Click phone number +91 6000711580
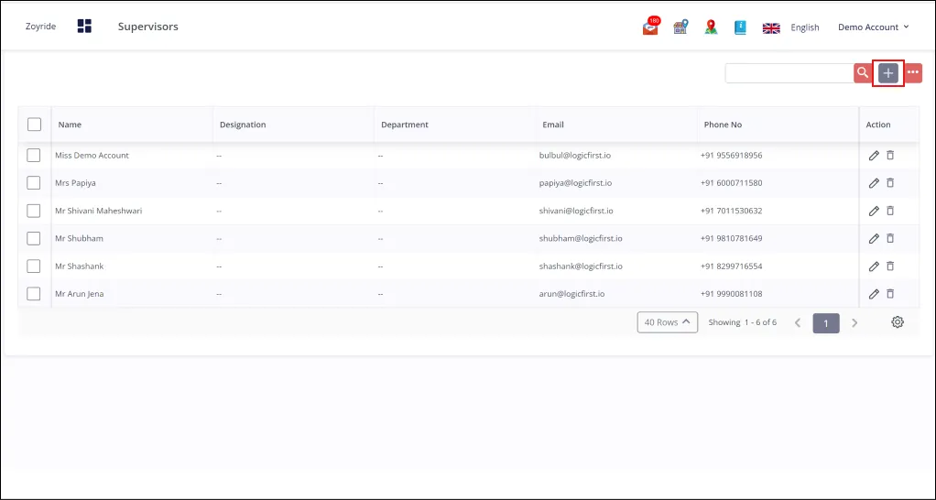The image size is (936, 500). tap(731, 183)
